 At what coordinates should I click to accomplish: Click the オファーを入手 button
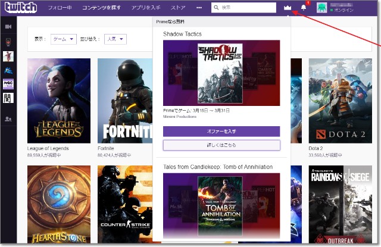point(221,131)
